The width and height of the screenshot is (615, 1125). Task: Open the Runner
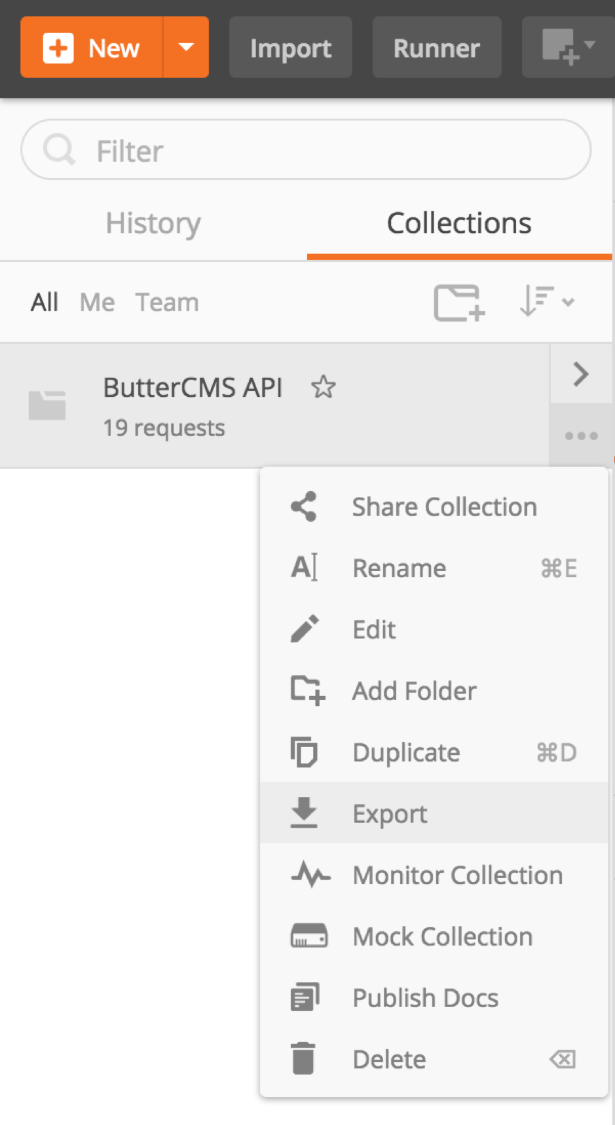pyautogui.click(x=436, y=48)
